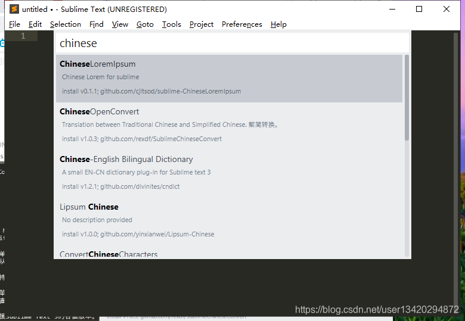Select the ChineseLoremIpsum package

click(x=230, y=79)
